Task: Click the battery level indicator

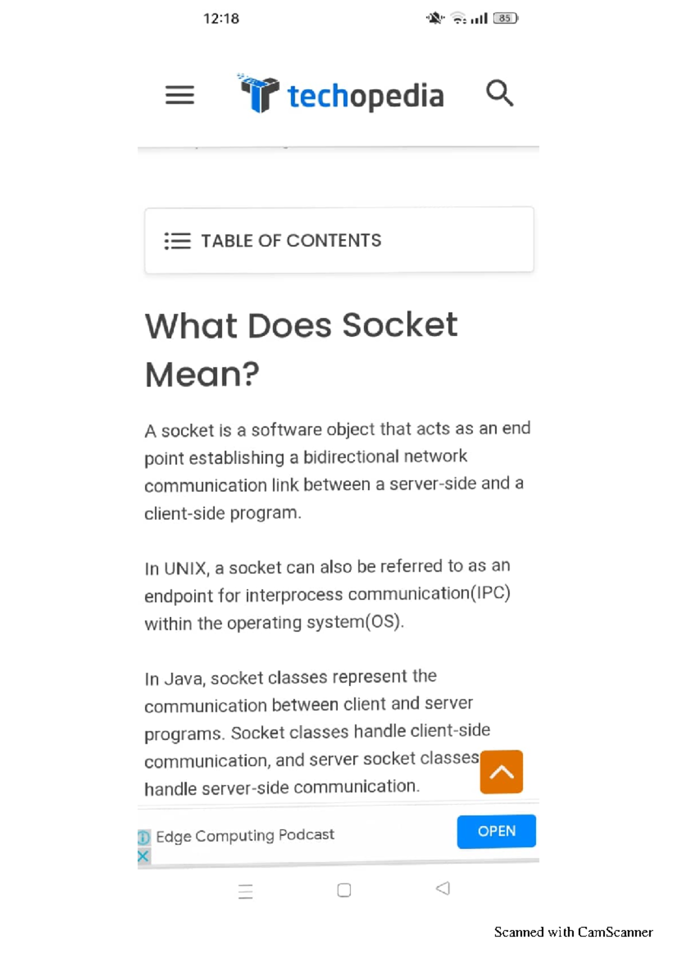Action: coord(505,19)
